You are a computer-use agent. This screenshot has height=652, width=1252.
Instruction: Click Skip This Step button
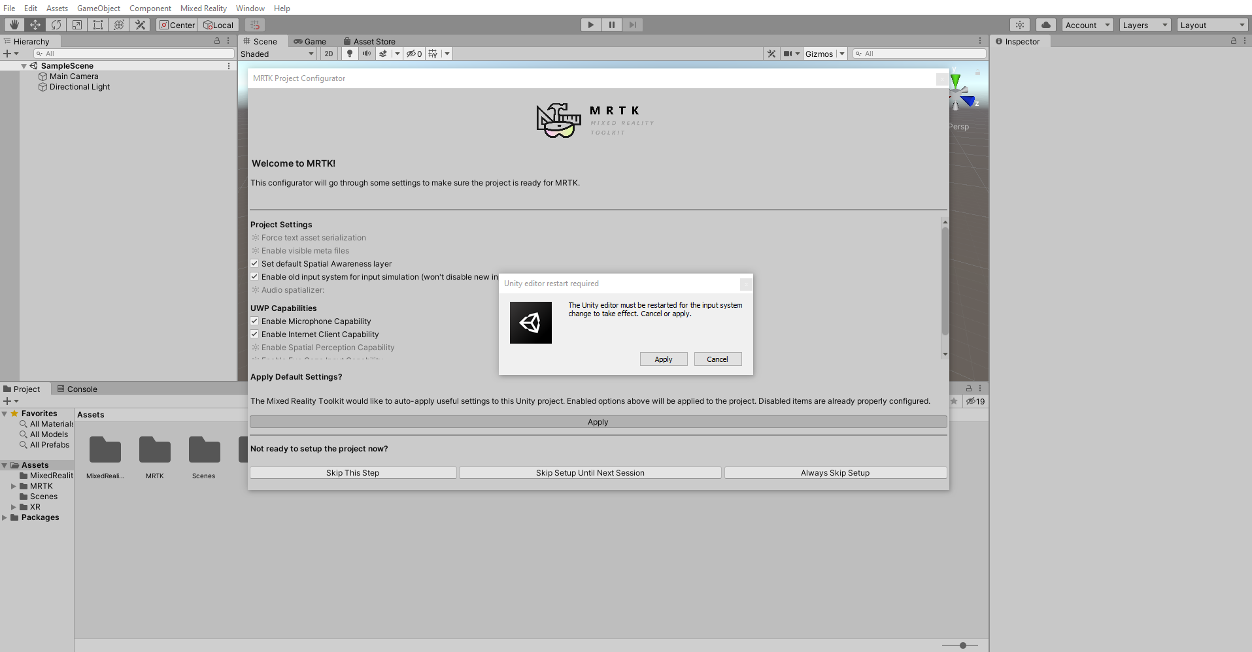click(353, 473)
